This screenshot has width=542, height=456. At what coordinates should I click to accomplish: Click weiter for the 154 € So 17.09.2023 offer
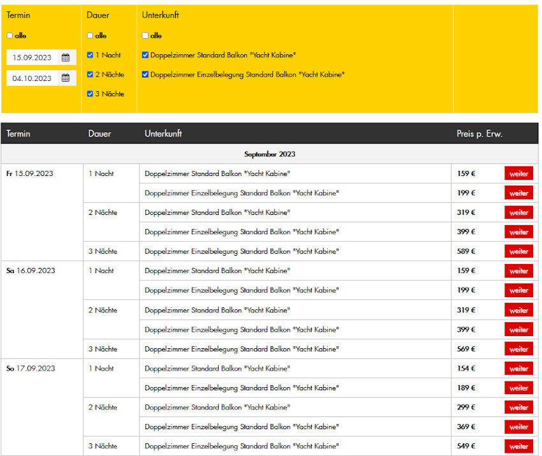pos(518,368)
